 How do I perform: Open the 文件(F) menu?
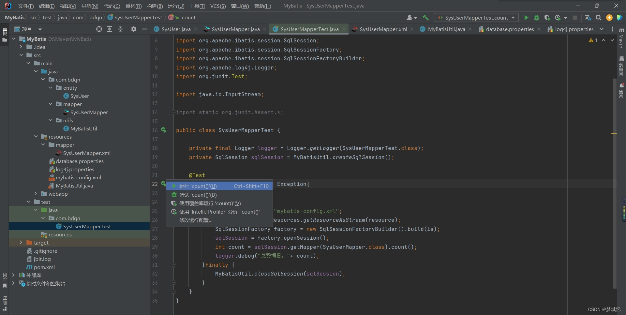click(x=26, y=6)
